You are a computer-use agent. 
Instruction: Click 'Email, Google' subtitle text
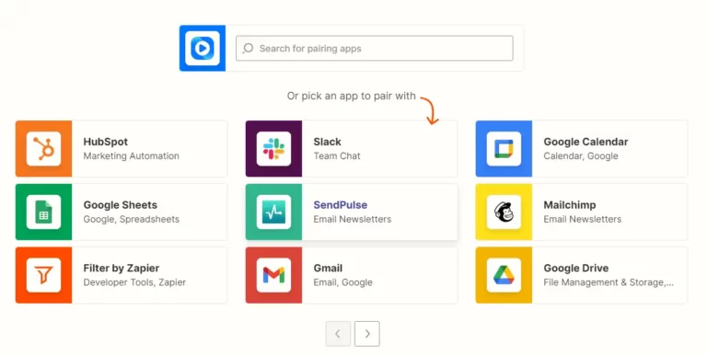342,282
